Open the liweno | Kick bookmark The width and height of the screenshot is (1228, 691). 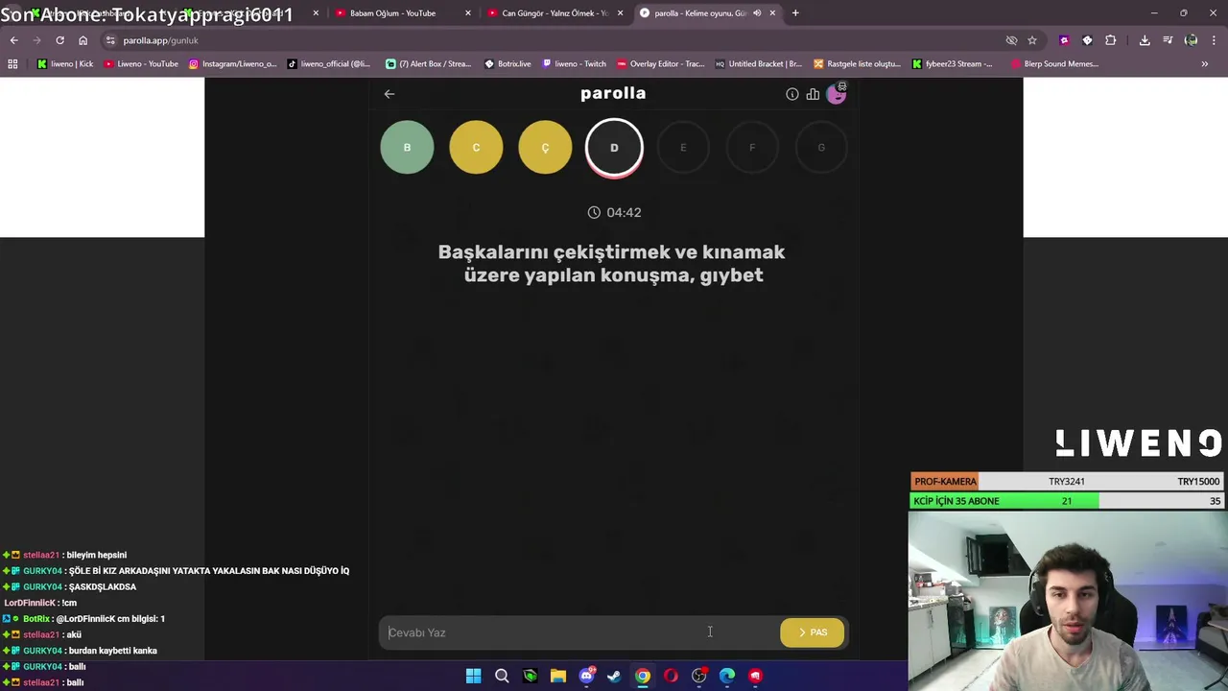coord(65,64)
